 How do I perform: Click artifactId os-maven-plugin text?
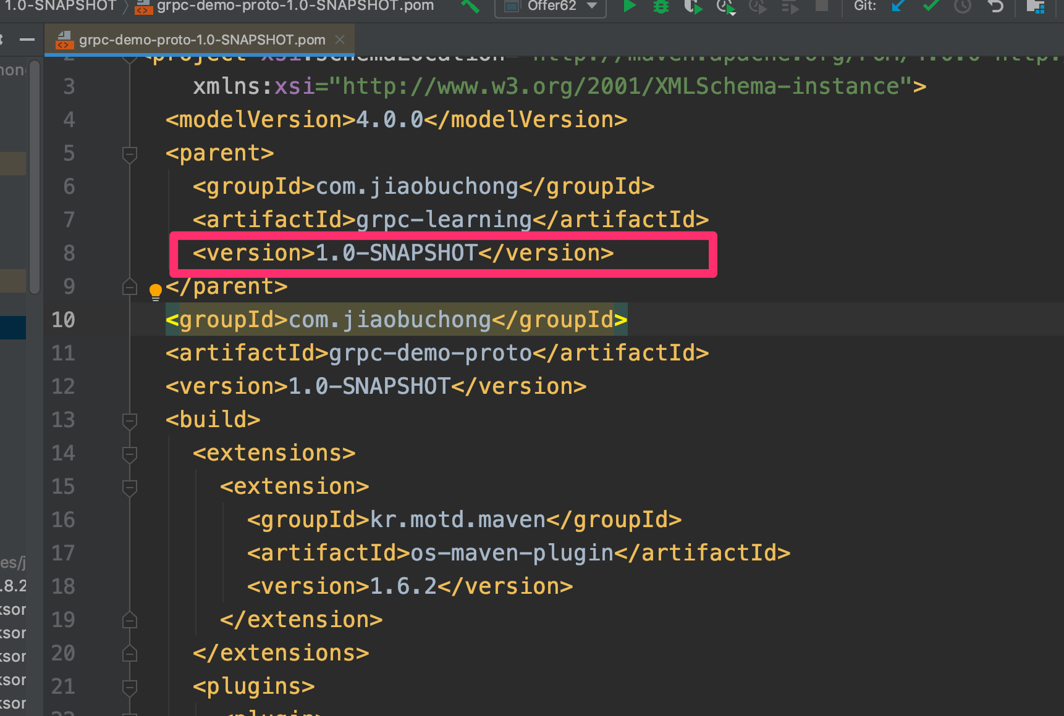(512, 553)
